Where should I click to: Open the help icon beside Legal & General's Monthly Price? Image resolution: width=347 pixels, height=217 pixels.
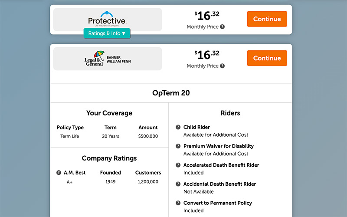pos(223,66)
